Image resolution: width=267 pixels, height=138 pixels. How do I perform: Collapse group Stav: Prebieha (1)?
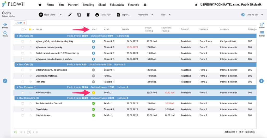click(17, 87)
